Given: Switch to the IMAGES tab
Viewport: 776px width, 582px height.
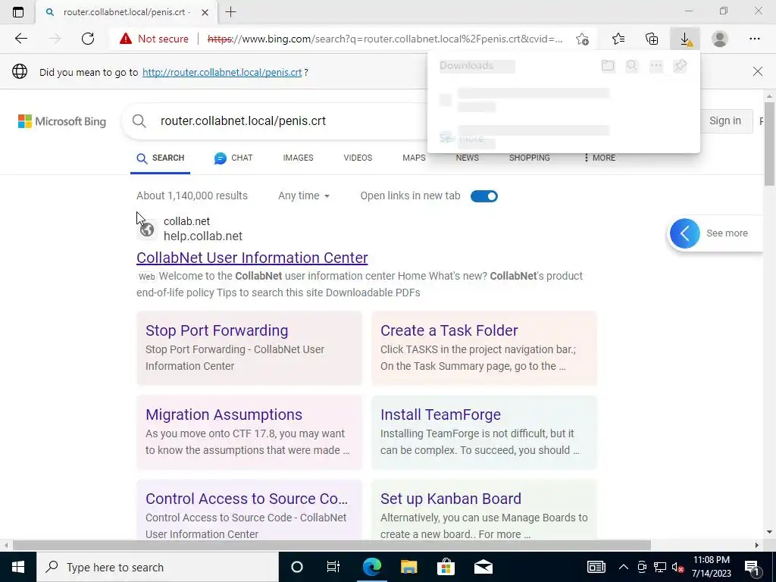Looking at the screenshot, I should point(298,158).
